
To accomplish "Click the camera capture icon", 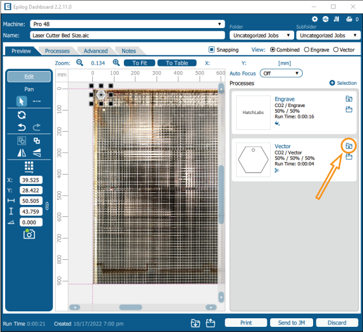I will (29, 234).
